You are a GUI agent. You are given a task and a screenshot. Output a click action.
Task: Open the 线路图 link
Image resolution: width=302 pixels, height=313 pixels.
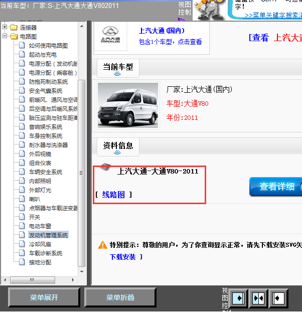[113, 195]
